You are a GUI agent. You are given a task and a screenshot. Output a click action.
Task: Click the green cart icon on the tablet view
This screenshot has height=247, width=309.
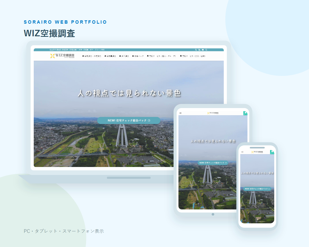pyautogui.click(x=245, y=113)
